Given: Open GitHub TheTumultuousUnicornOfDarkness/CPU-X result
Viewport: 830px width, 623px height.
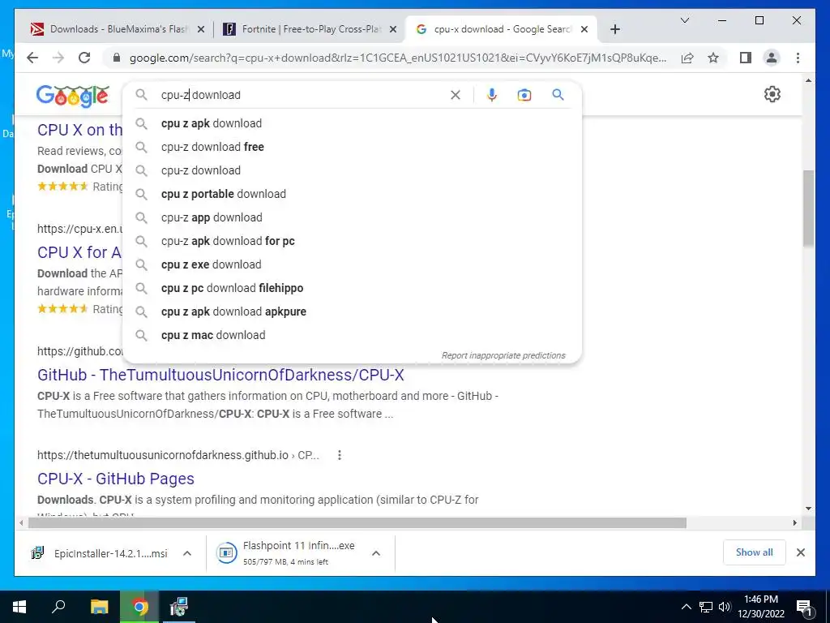Looking at the screenshot, I should click(x=220, y=375).
